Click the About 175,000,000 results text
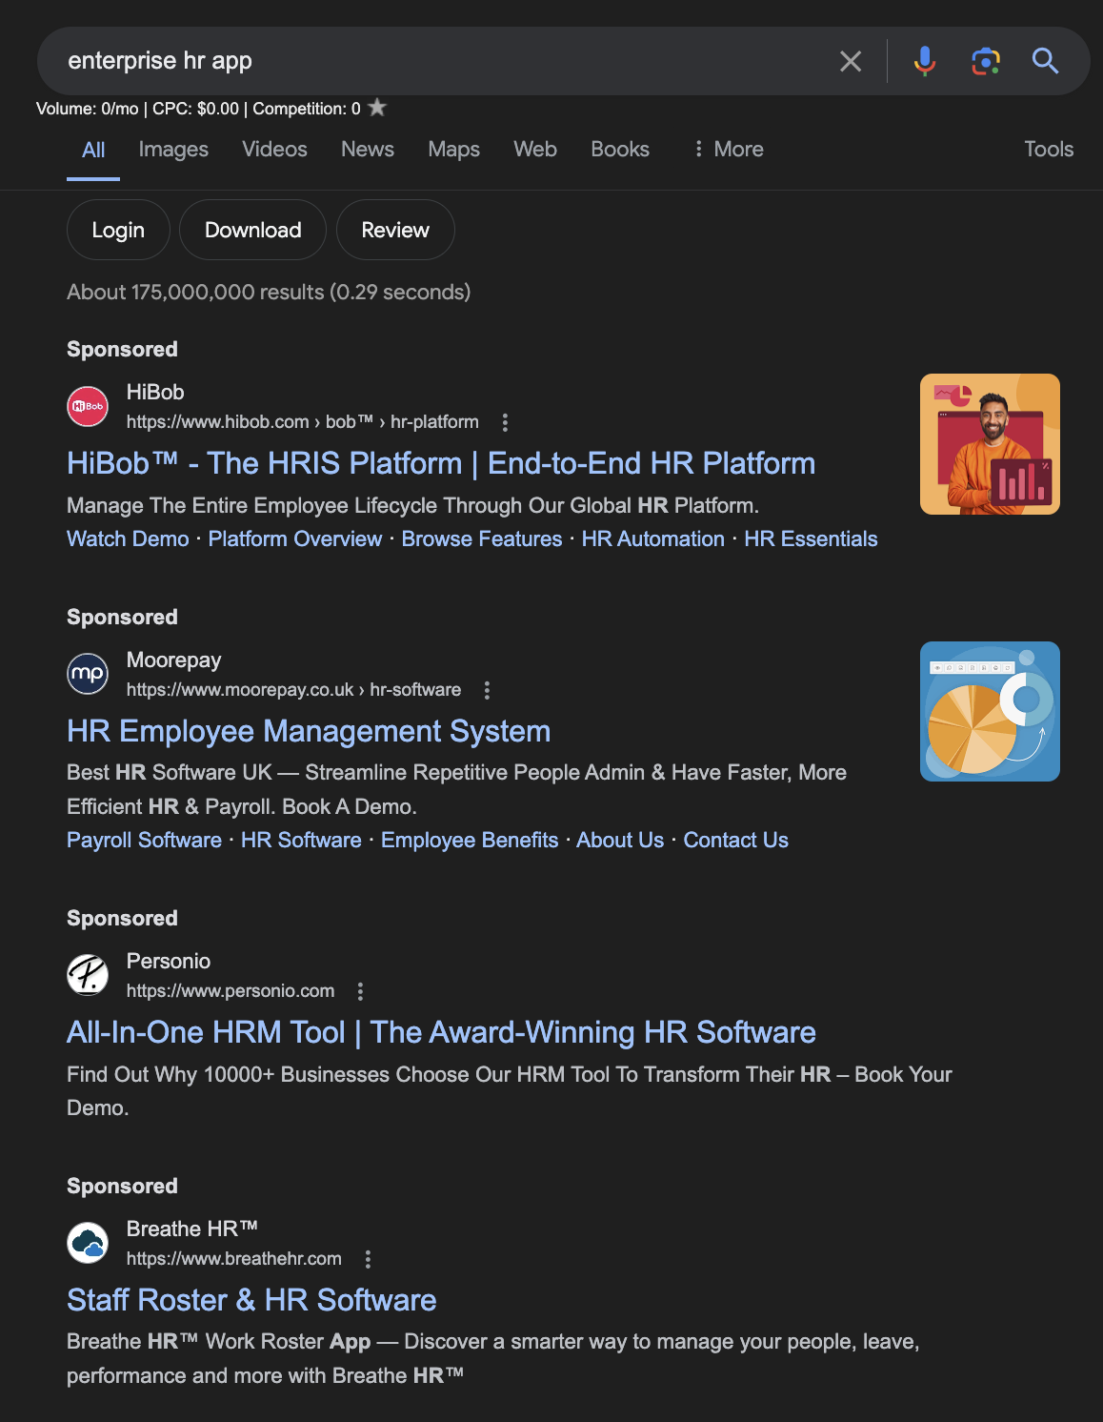 pos(269,292)
